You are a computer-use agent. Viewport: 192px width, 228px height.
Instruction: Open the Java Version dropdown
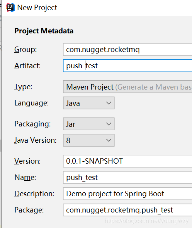tap(89, 140)
